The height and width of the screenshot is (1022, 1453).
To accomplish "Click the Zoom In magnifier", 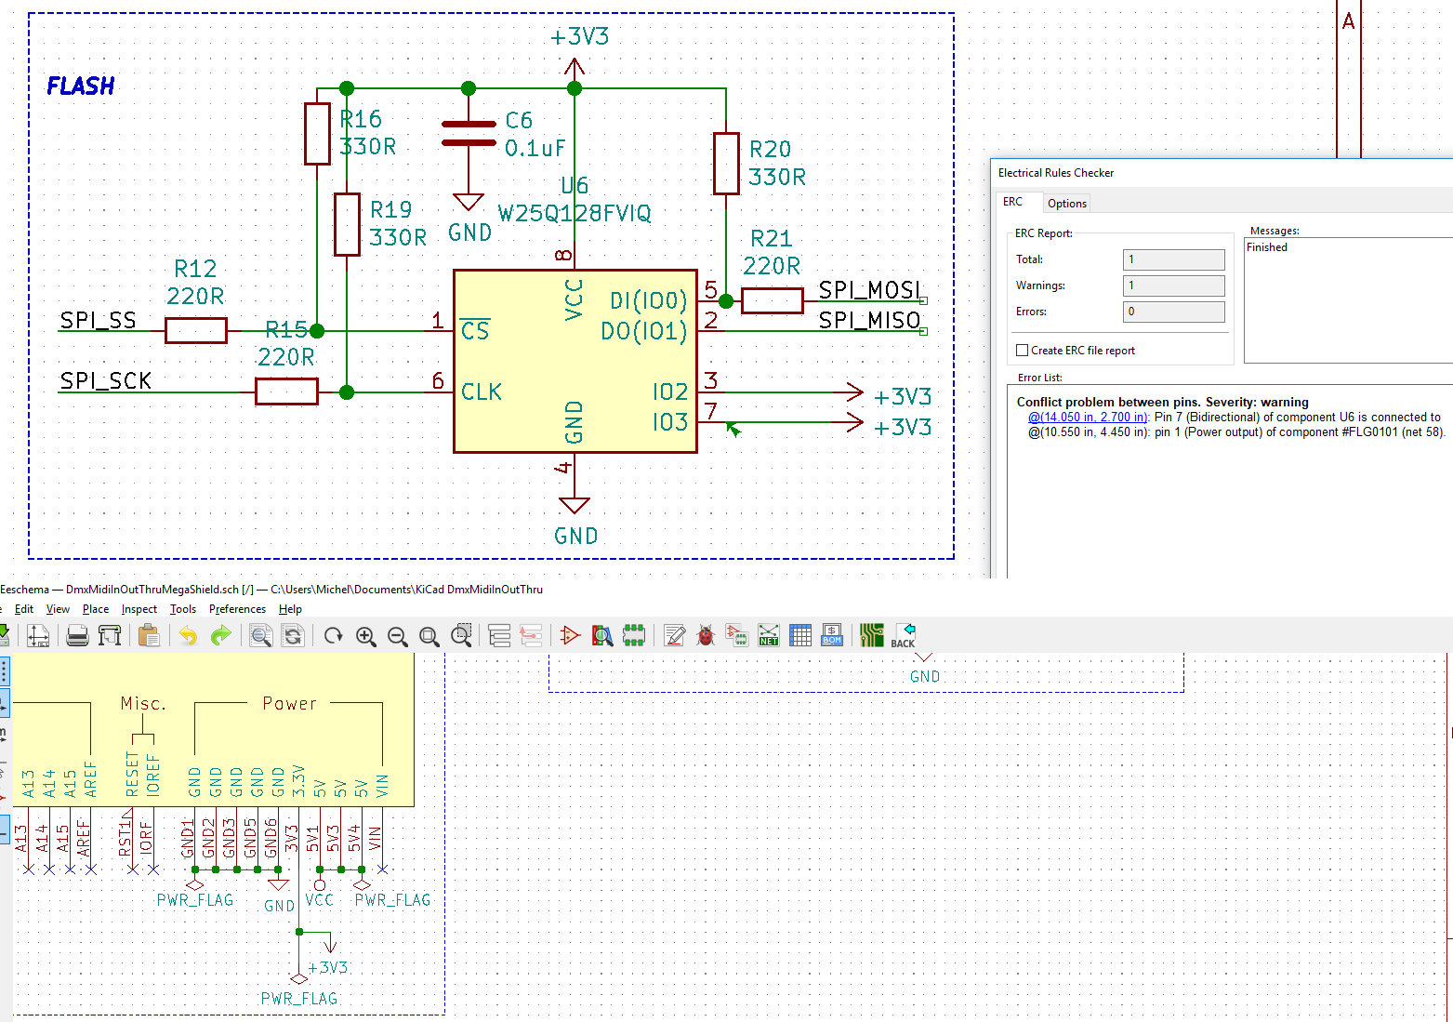I will click(x=365, y=636).
